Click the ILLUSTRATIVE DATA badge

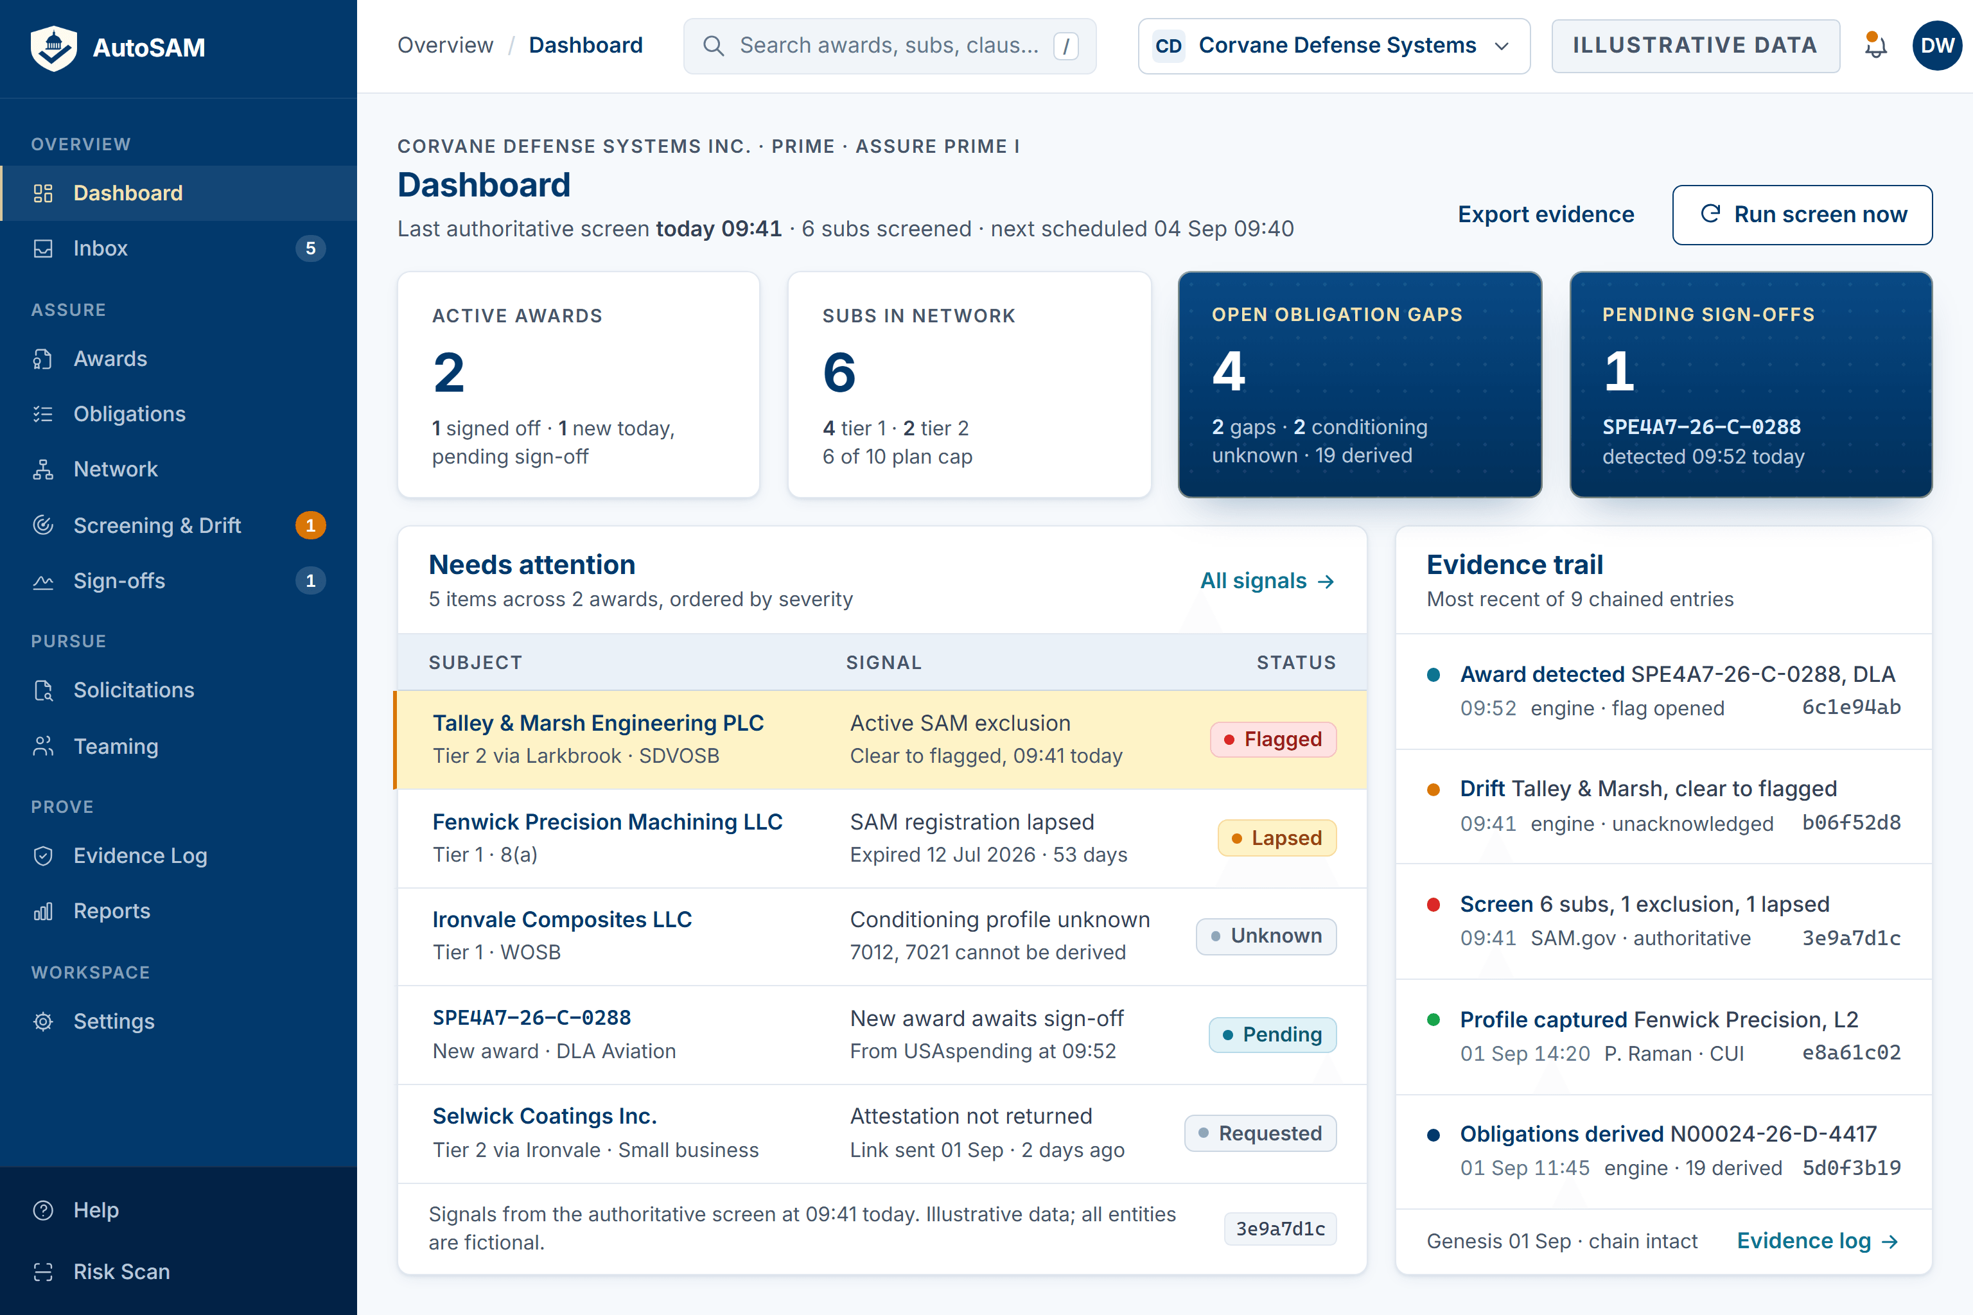[1696, 46]
